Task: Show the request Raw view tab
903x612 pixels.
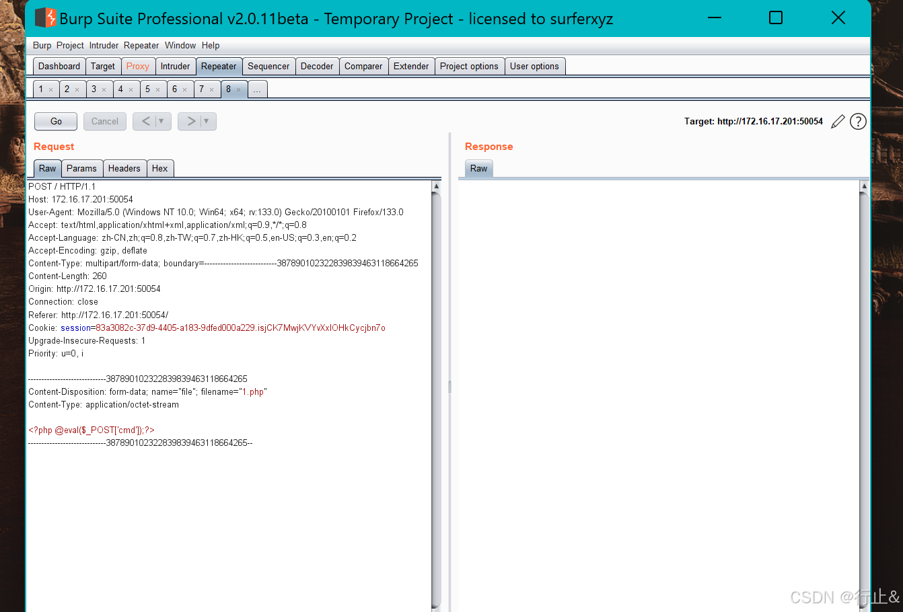Action: tap(48, 168)
